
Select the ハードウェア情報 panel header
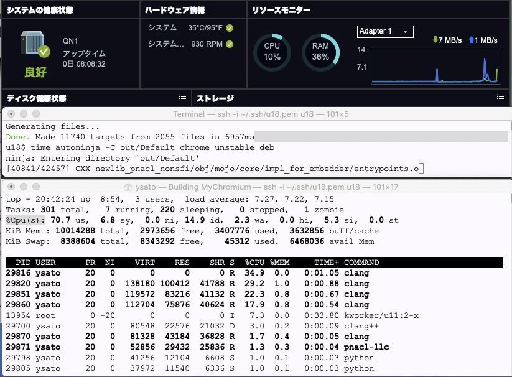click(x=174, y=10)
